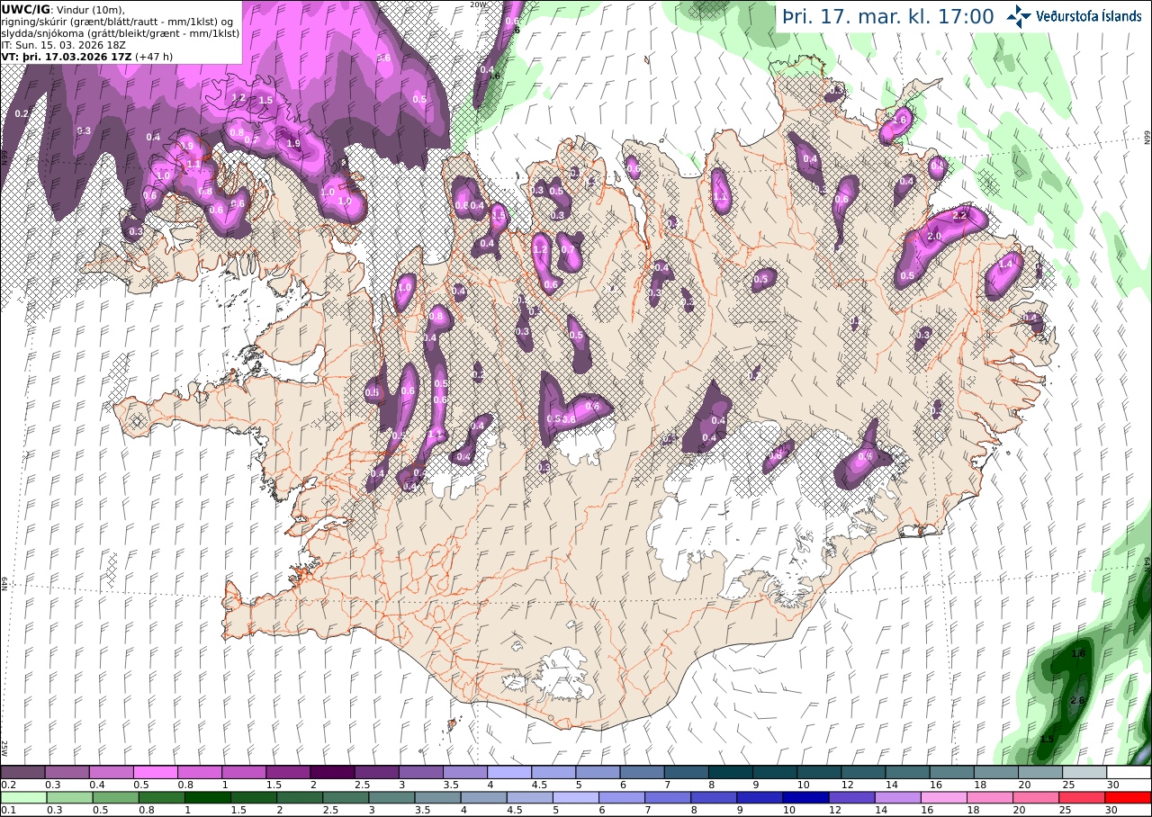
Task: Pick upper legend swatch labeled 1
Action: click(x=244, y=772)
